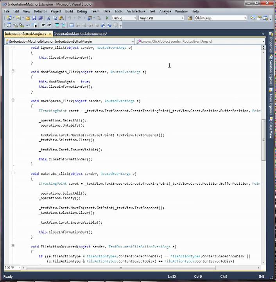Click the Display Quick Info icon
The width and height of the screenshot is (276, 282).
coord(22,25)
